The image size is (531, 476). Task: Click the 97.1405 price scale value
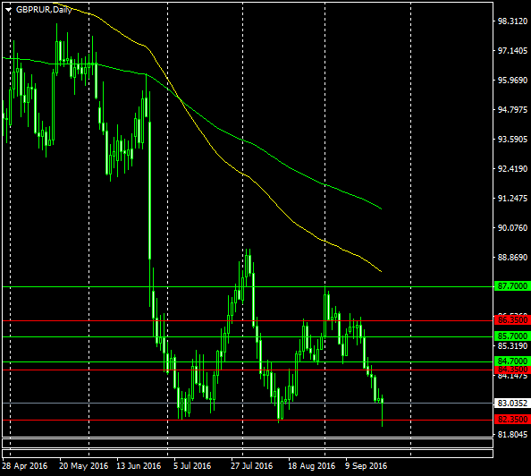(512, 50)
